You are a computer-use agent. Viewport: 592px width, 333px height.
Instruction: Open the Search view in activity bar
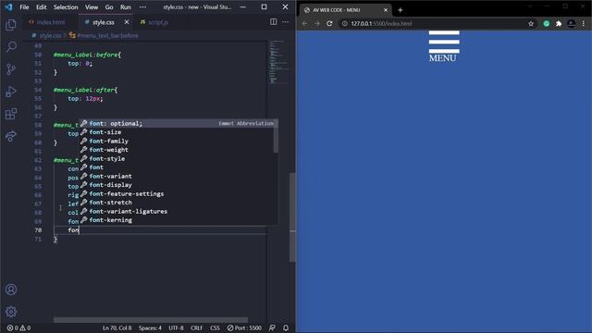pyautogui.click(x=11, y=47)
